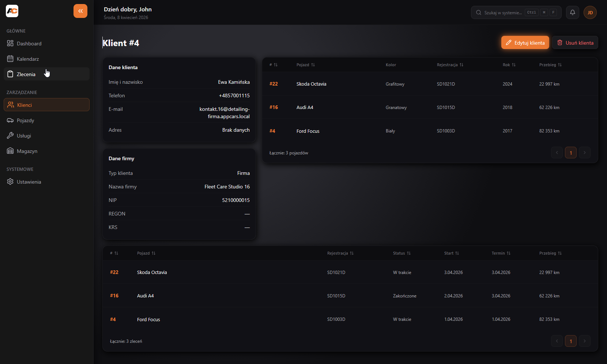Image resolution: width=607 pixels, height=364 pixels.
Task: Open vehicle link #22 in vehicles table
Action: [x=274, y=84]
